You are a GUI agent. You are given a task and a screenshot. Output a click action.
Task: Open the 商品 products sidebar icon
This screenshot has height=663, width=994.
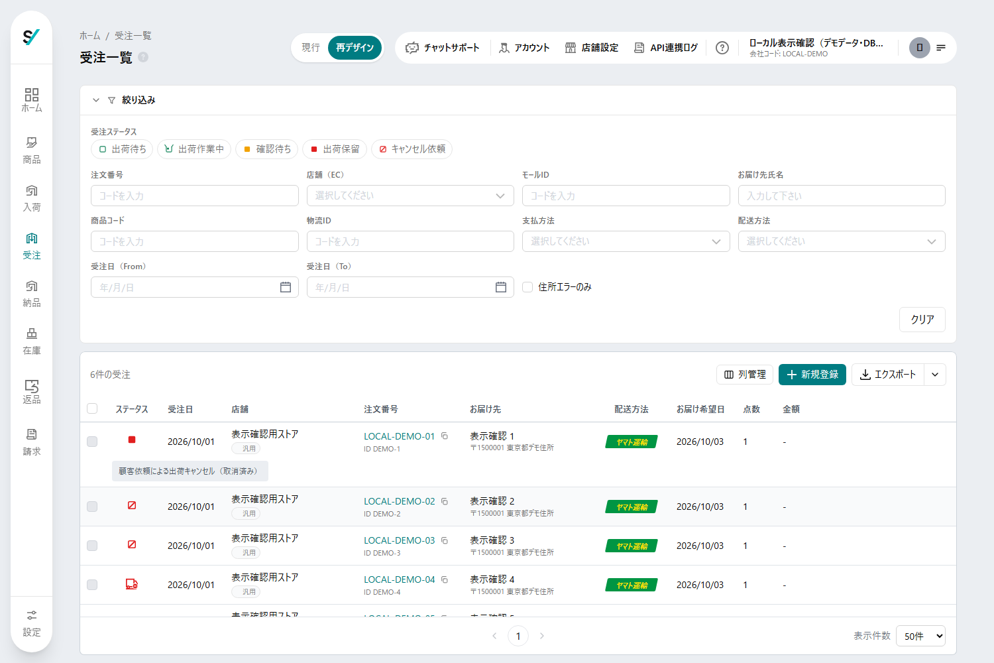click(x=31, y=151)
